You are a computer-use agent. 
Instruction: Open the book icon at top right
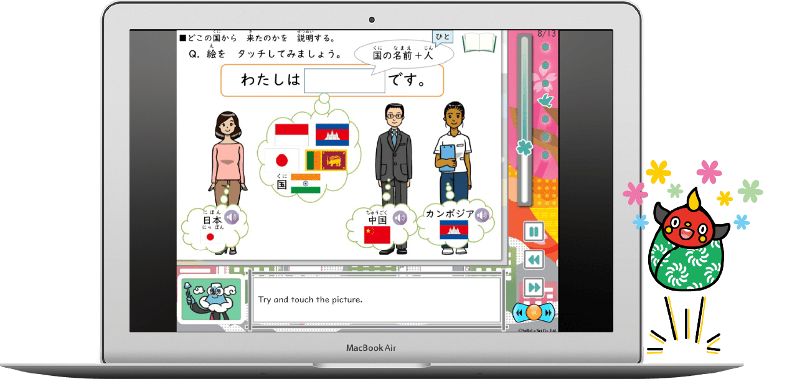tap(479, 42)
